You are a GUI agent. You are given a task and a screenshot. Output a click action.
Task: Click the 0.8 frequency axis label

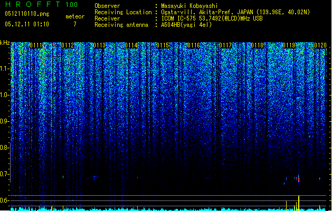pos(5,148)
